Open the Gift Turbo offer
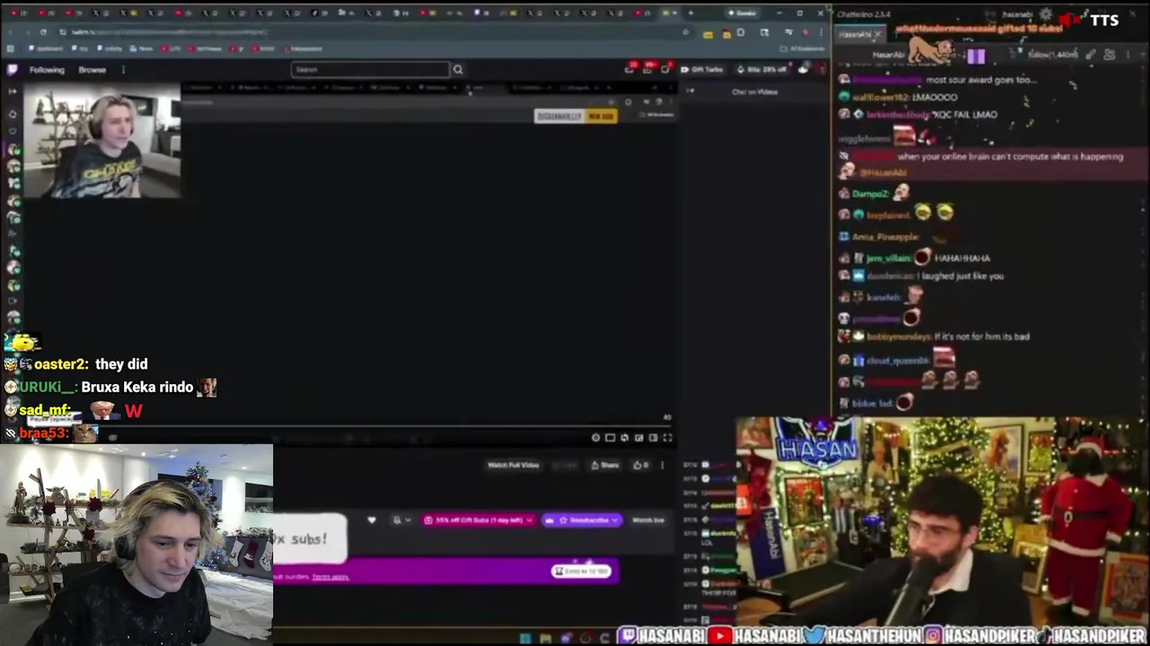The width and height of the screenshot is (1150, 646). (x=702, y=69)
